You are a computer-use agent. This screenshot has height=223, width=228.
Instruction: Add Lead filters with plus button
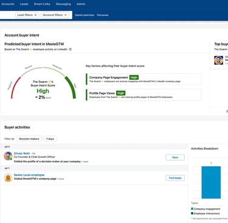click(27, 15)
